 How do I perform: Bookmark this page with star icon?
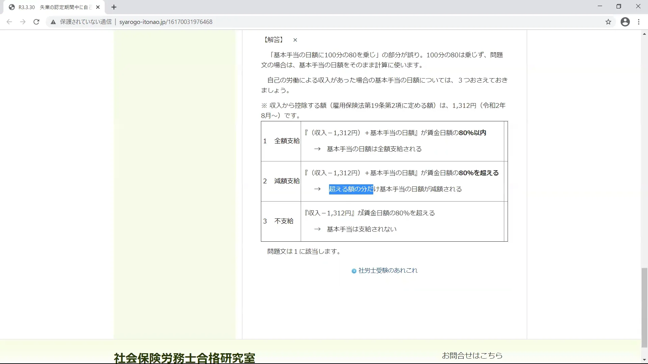tap(608, 22)
